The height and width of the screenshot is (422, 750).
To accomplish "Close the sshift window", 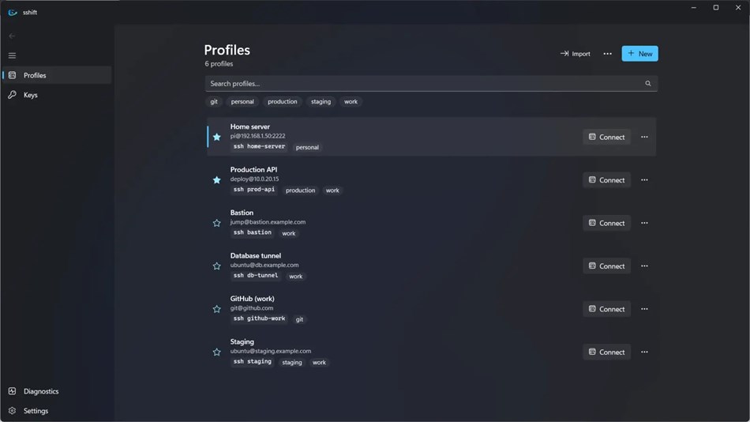I will [738, 7].
